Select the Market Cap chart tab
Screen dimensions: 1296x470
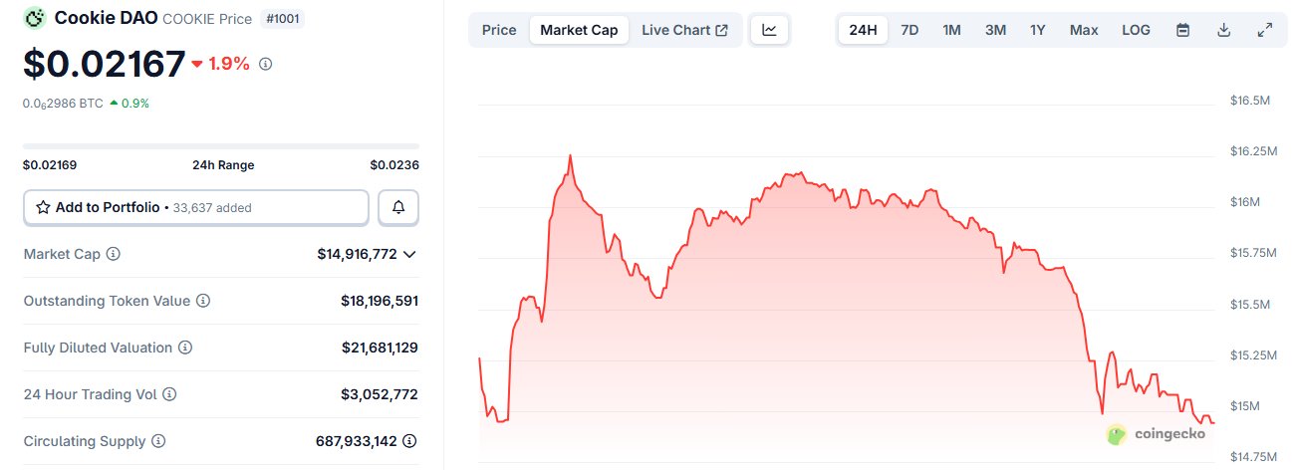point(579,30)
